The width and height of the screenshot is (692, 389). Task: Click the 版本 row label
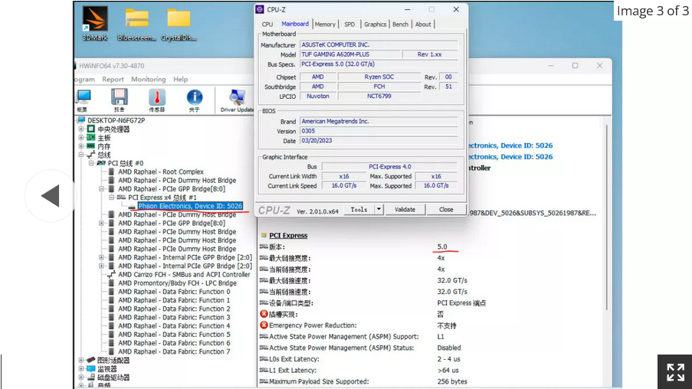277,247
